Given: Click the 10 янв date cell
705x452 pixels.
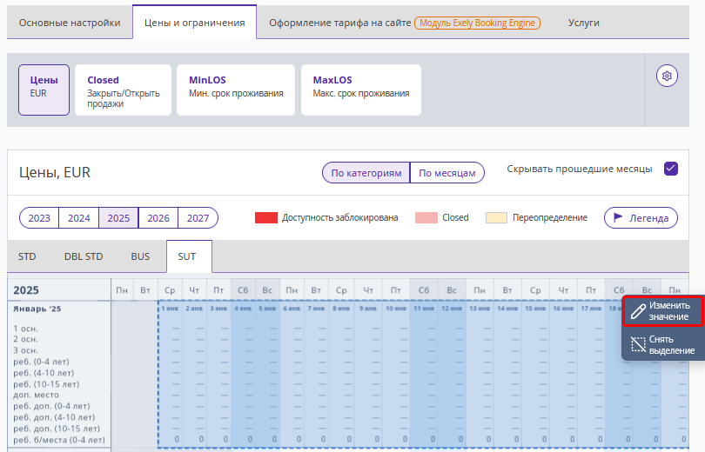Looking at the screenshot, I should [396, 309].
